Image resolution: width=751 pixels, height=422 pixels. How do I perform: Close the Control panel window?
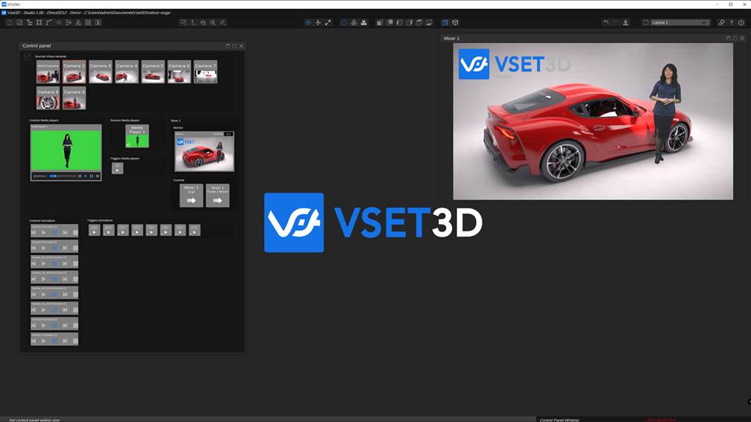click(241, 46)
